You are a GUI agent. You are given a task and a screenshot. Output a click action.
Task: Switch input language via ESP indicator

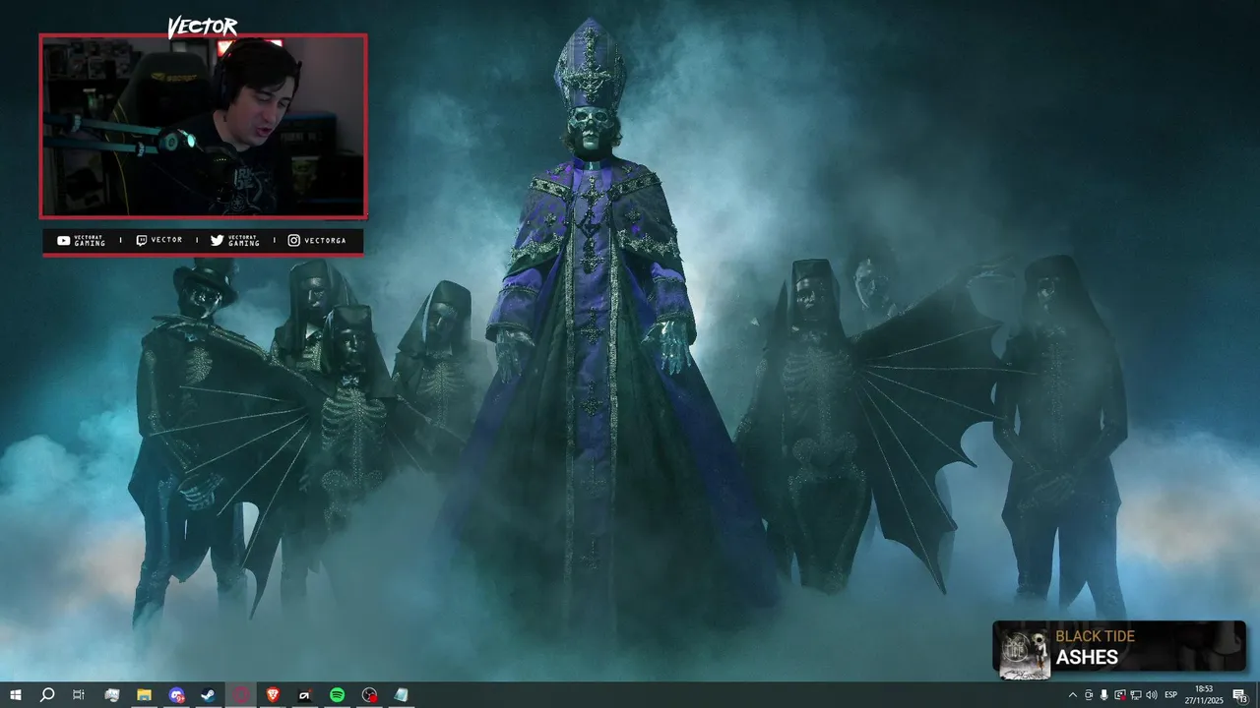coord(1171,695)
